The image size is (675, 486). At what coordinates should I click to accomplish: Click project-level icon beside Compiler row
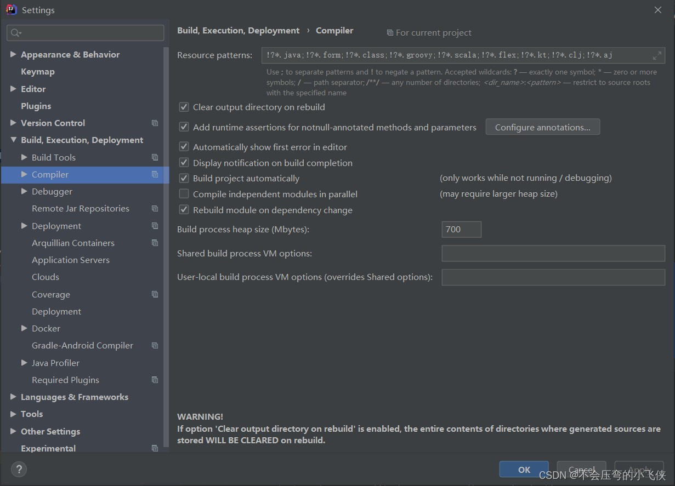[155, 174]
